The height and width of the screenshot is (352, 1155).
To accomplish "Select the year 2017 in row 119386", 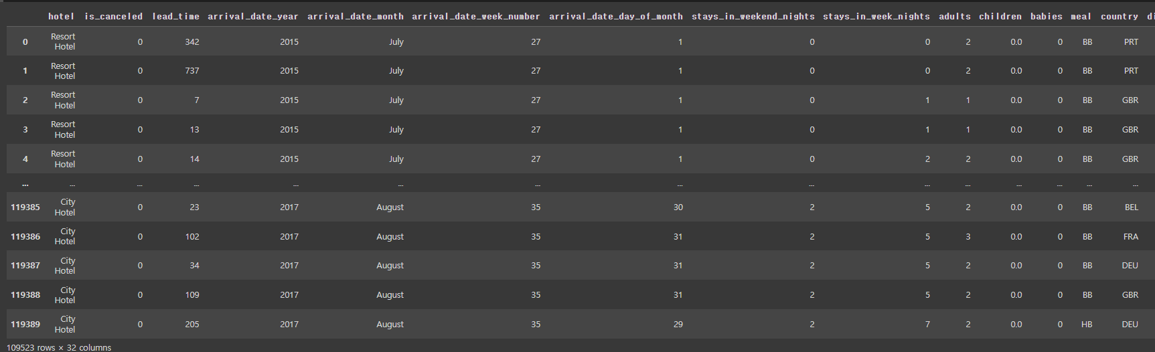I will coord(289,236).
